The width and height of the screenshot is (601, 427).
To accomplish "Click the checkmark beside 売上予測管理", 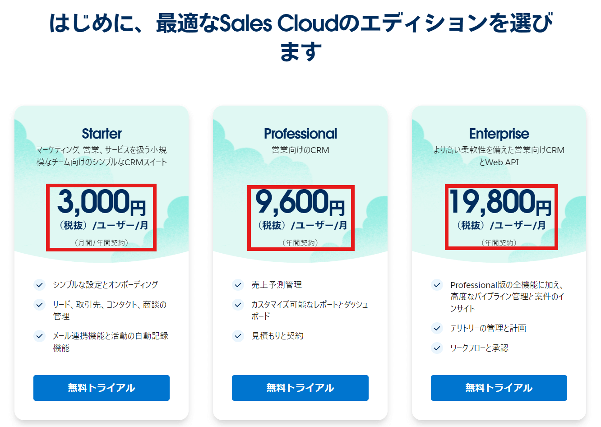I will point(238,285).
